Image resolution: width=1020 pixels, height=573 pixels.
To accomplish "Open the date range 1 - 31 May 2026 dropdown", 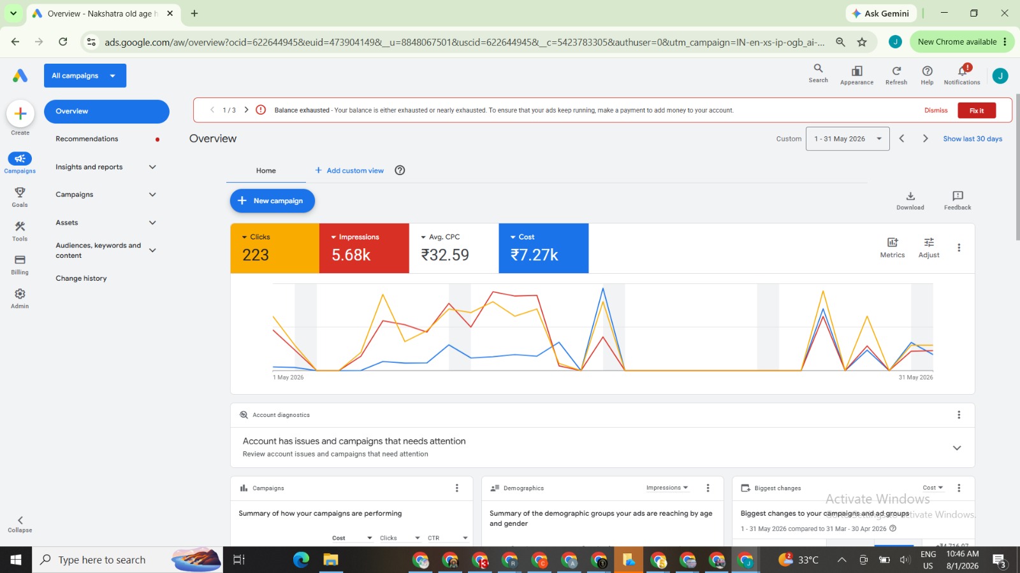I will [847, 139].
